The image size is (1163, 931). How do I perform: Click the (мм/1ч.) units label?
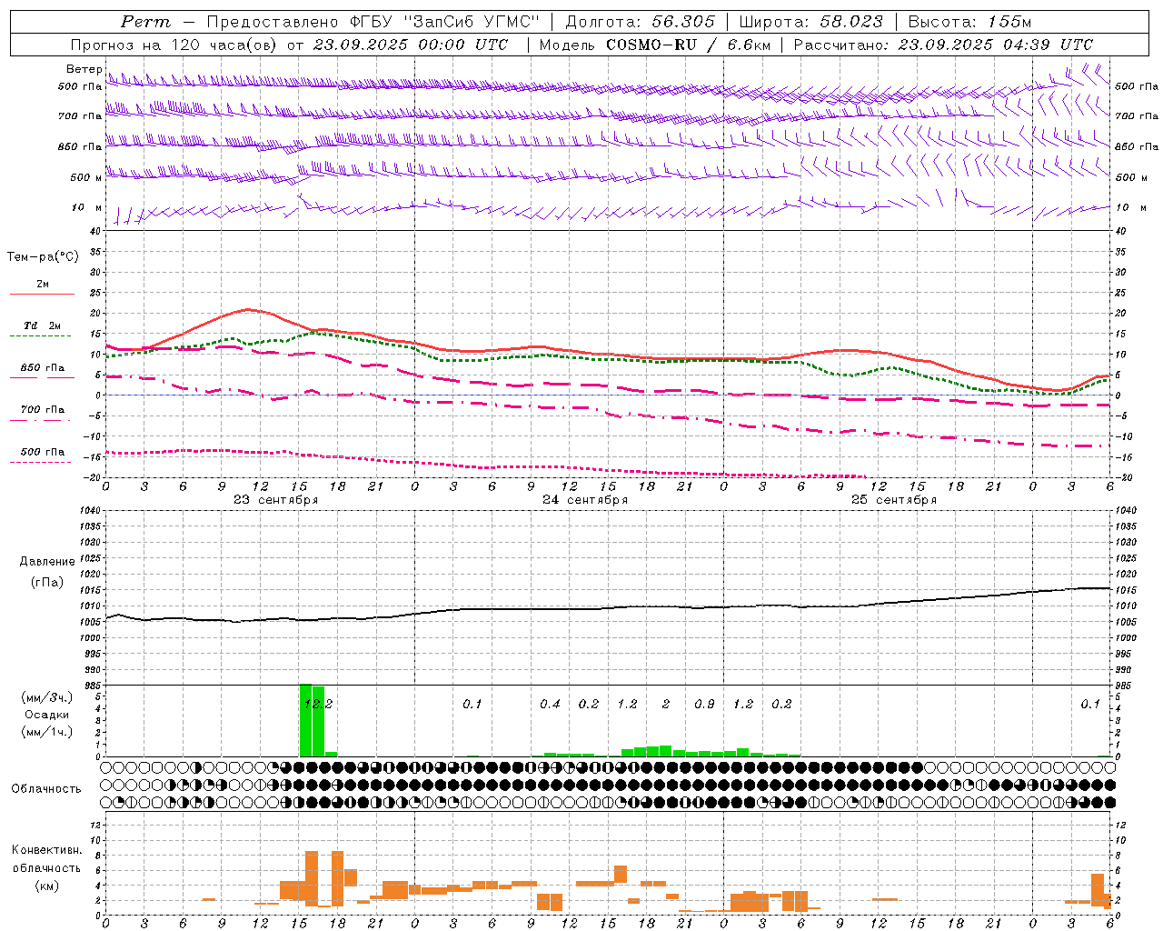point(46,732)
